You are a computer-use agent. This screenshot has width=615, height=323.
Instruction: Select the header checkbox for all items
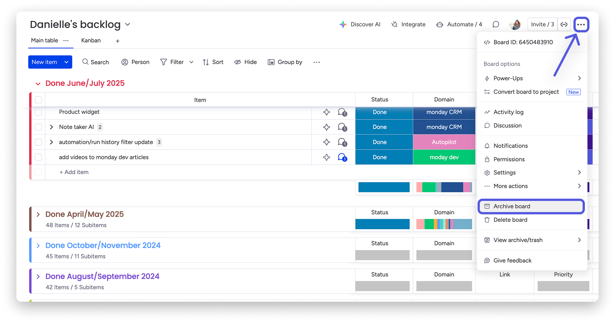[38, 100]
